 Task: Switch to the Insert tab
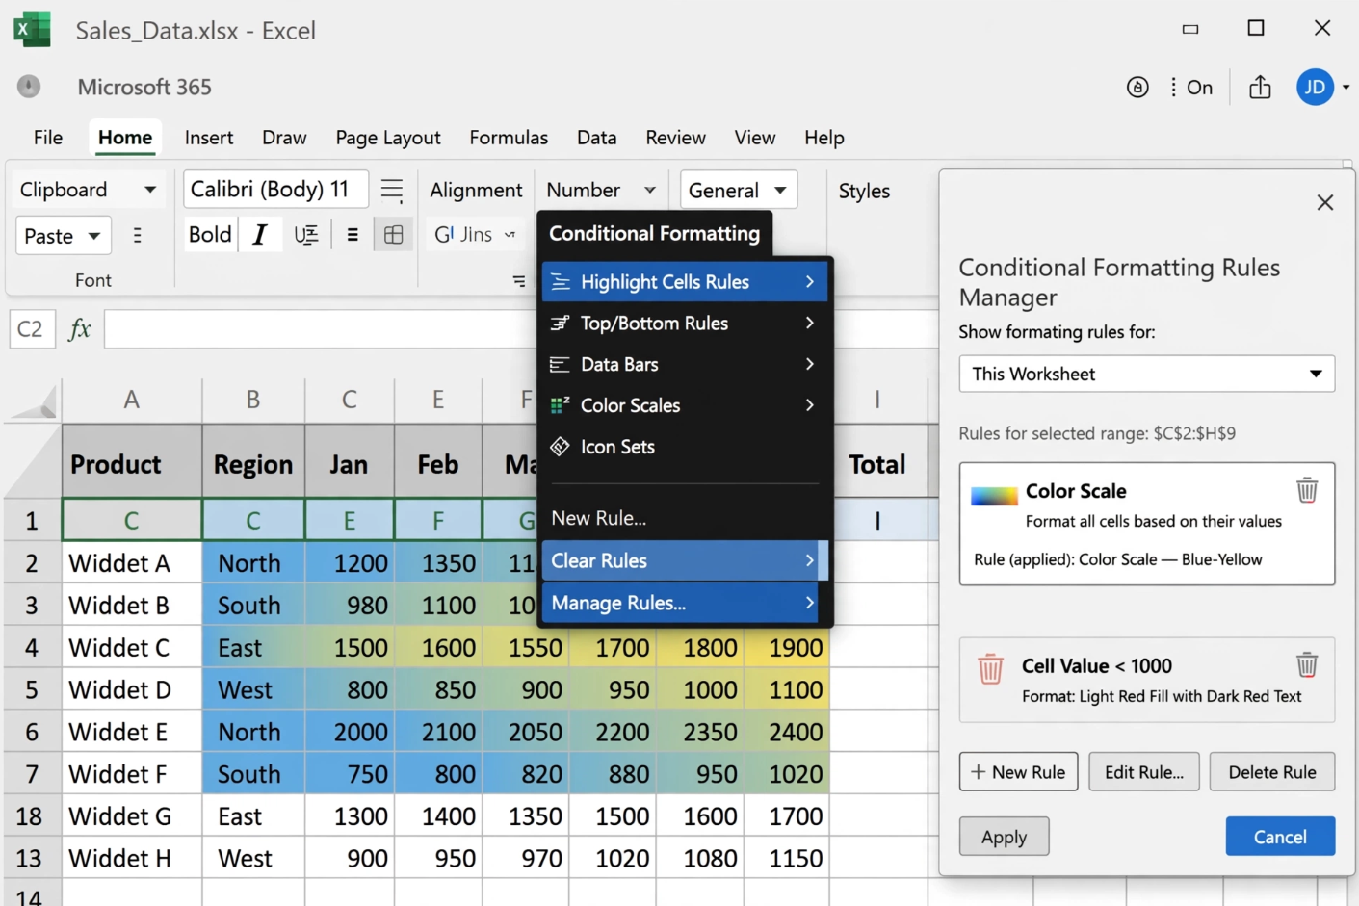click(209, 138)
